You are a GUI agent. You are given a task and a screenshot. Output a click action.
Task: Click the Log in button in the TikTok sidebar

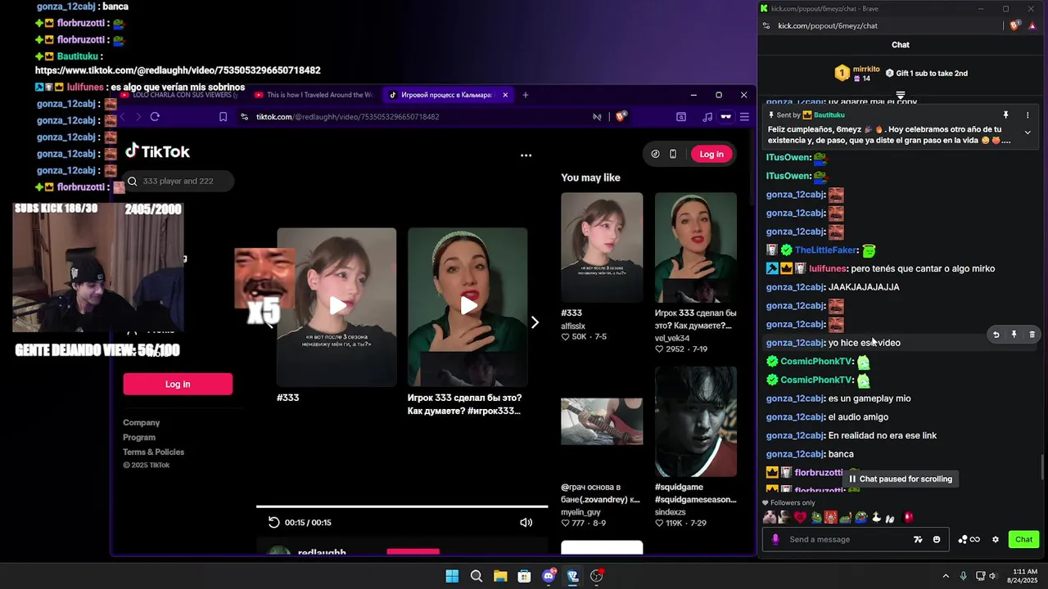pyautogui.click(x=178, y=384)
